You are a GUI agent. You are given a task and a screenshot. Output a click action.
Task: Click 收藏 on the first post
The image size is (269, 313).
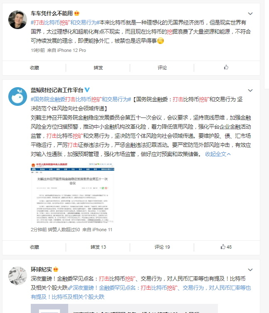tap(35, 68)
